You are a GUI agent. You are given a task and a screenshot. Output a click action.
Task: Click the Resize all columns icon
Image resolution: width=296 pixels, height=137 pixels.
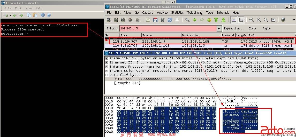273,20
